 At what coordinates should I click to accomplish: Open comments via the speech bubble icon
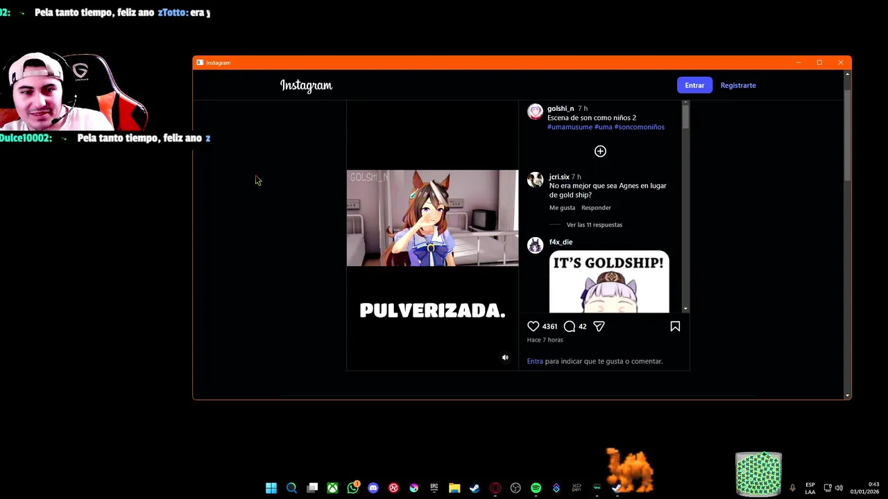(x=570, y=326)
